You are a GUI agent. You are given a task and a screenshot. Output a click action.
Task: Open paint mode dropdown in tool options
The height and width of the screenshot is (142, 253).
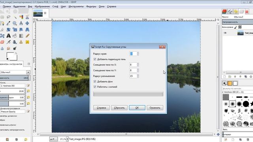click(15, 72)
